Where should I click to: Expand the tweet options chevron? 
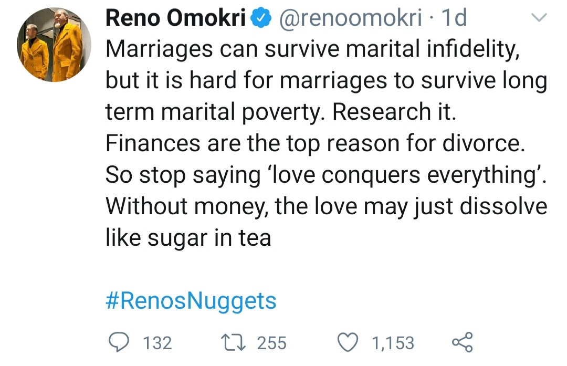point(539,18)
